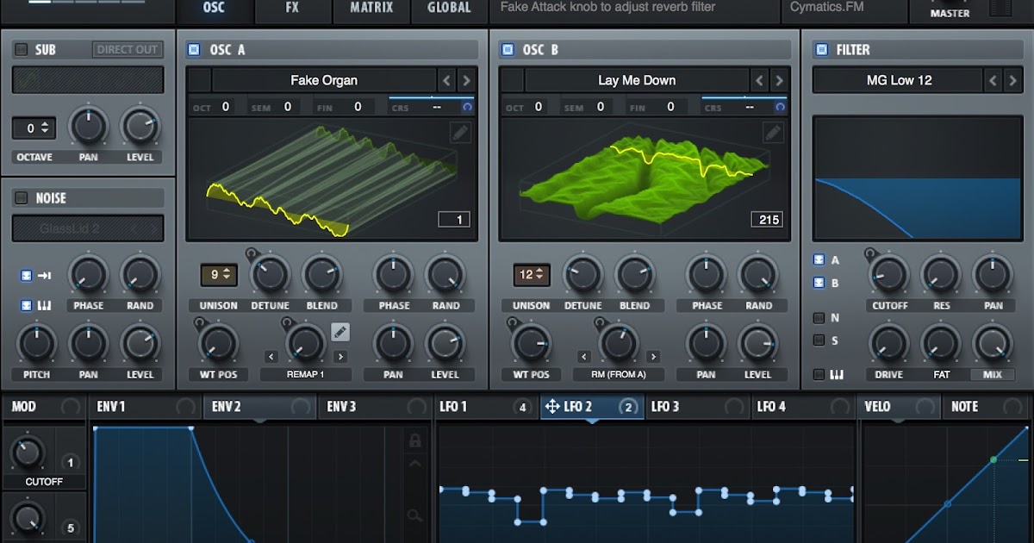The width and height of the screenshot is (1034, 543).
Task: Select the ENV 1 tab
Action: (x=144, y=407)
